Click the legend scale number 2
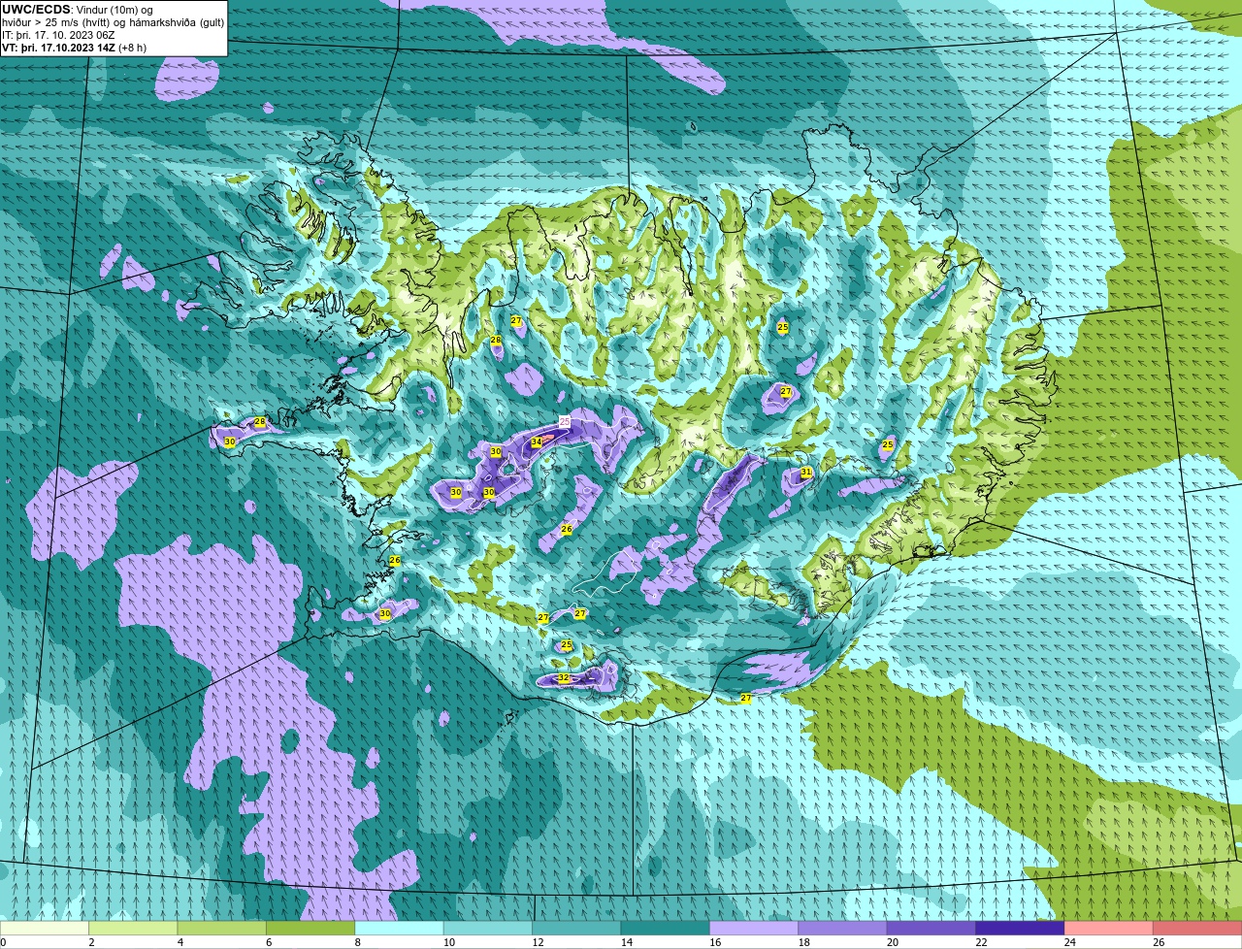Screen dimensions: 1242x949 tap(91, 942)
